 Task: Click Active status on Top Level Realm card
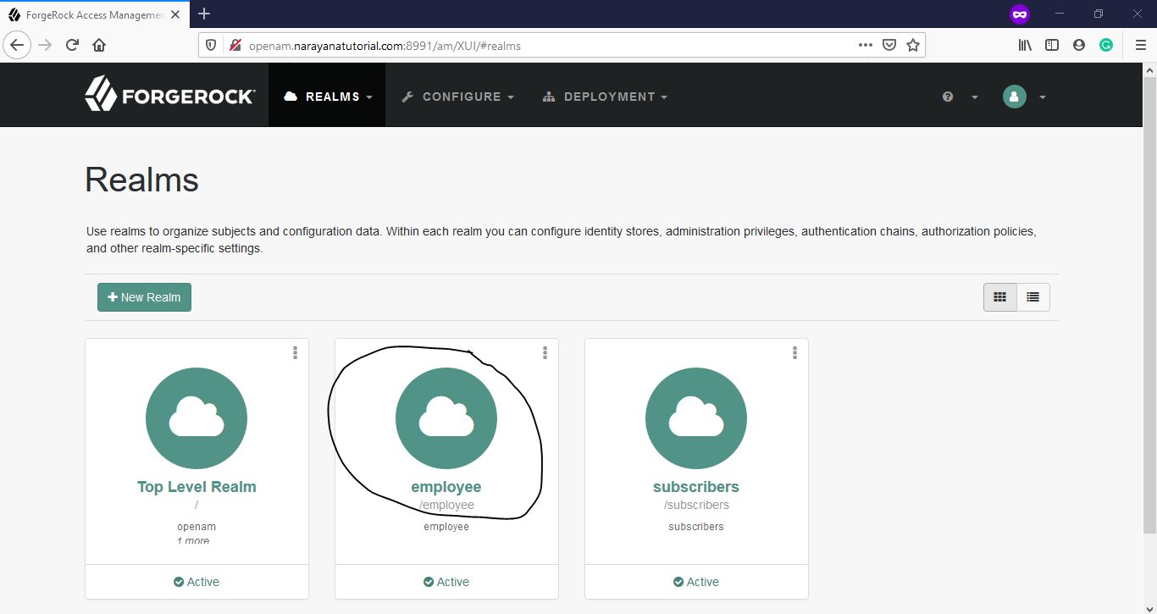click(x=197, y=582)
